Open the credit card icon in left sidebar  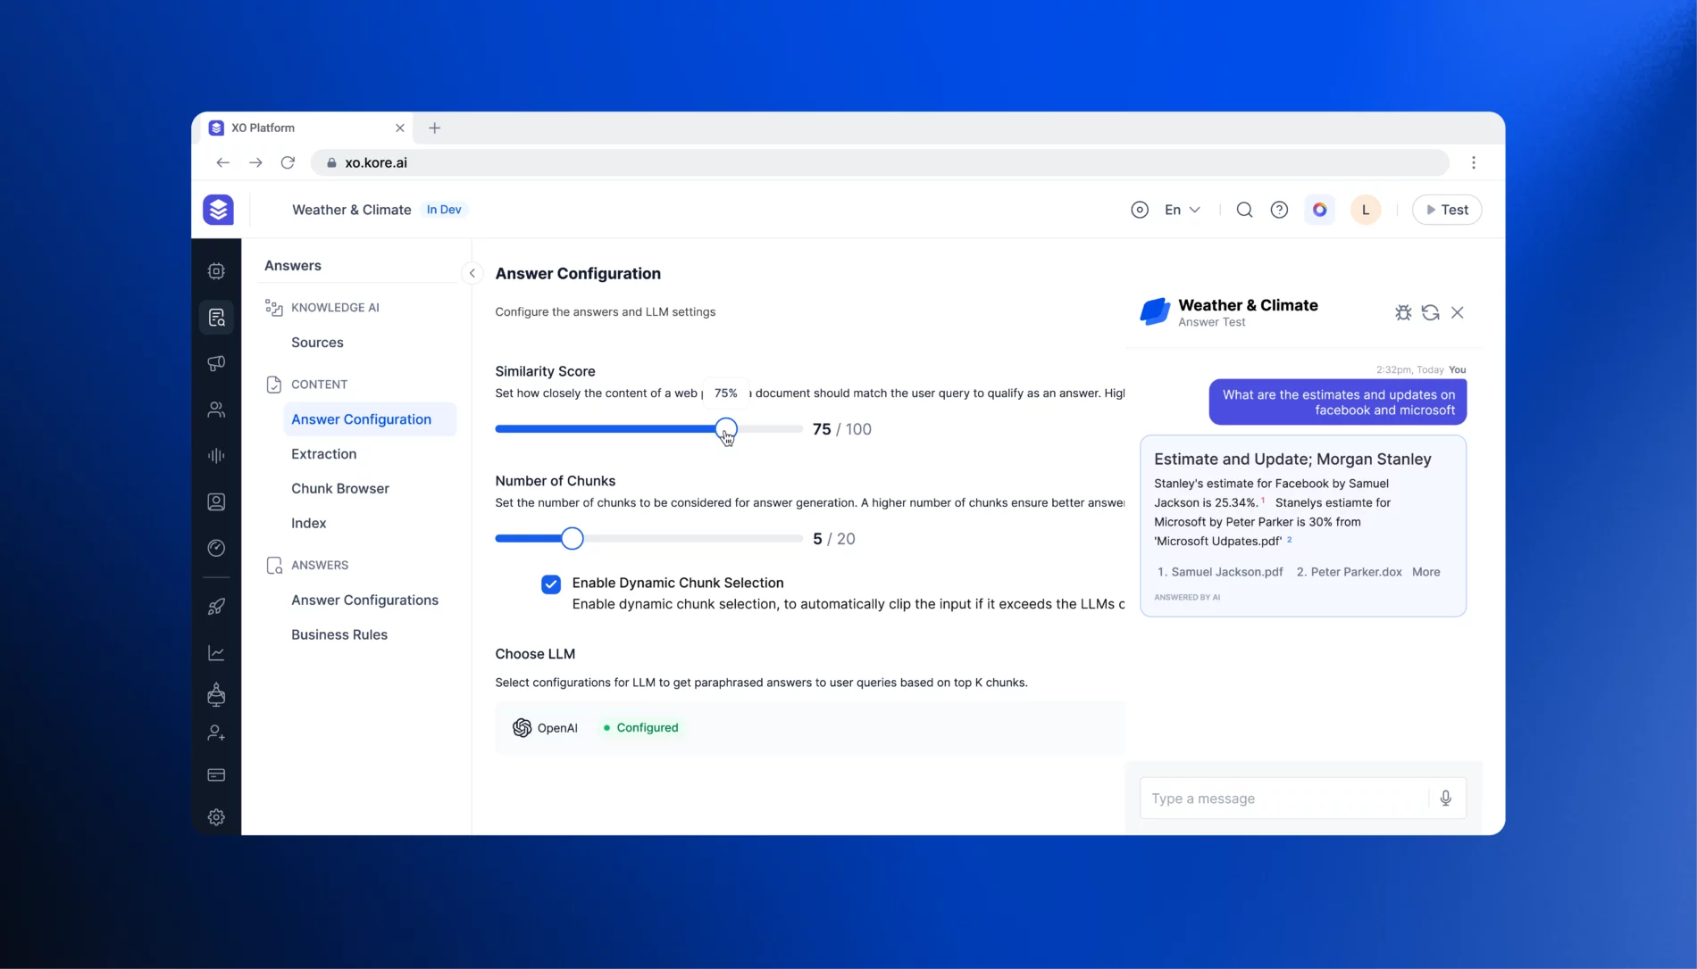[216, 775]
